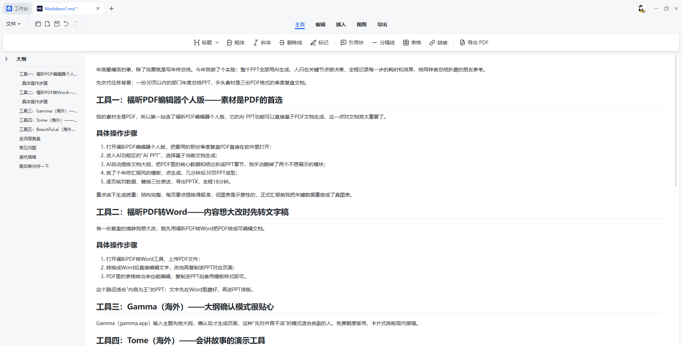This screenshot has width=682, height=346.
Task: Switch to the 导出 ribbon tab
Action: 382,24
